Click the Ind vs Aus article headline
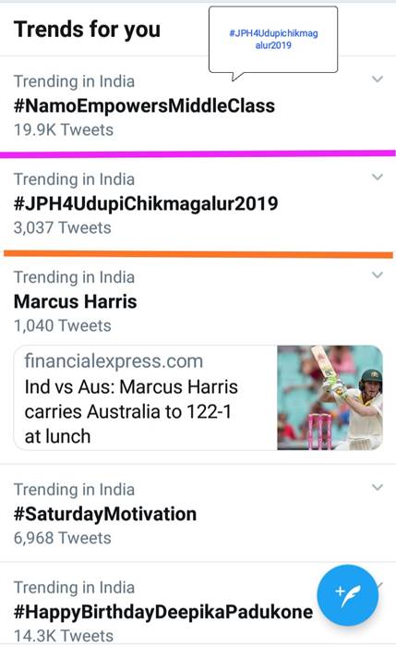The height and width of the screenshot is (647, 396). (131, 411)
